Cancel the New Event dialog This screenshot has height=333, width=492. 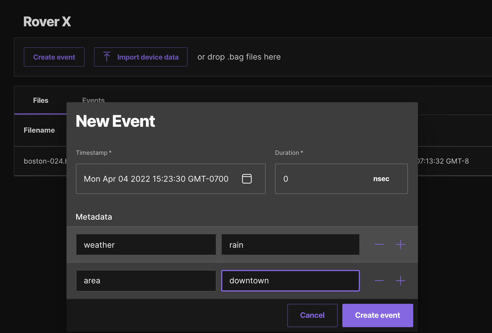coord(312,315)
